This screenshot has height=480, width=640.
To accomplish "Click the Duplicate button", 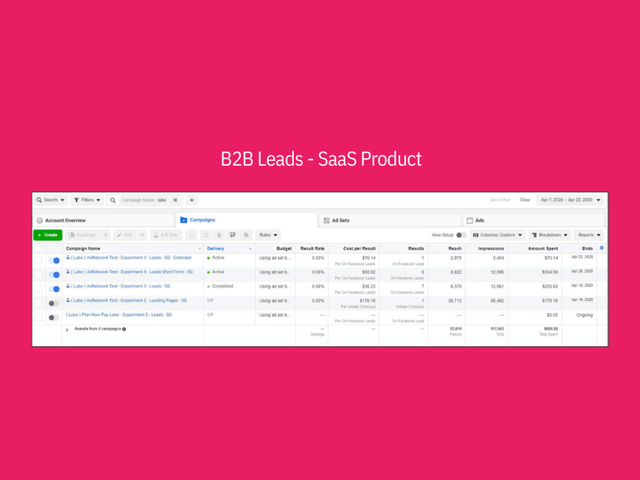I will pyautogui.click(x=83, y=235).
